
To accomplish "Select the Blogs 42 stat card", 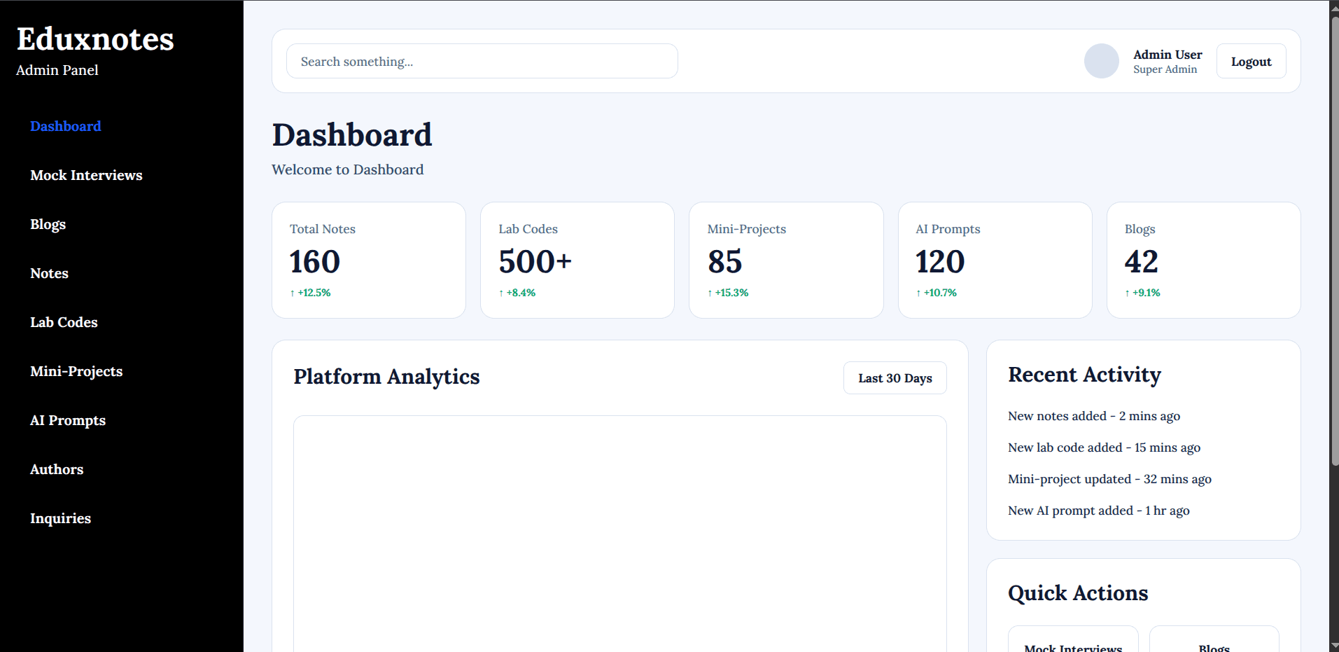I will point(1203,260).
